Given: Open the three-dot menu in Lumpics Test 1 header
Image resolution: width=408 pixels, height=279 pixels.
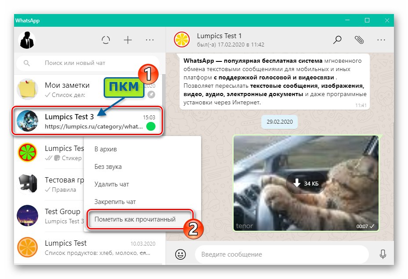Looking at the screenshot, I should coord(381,39).
